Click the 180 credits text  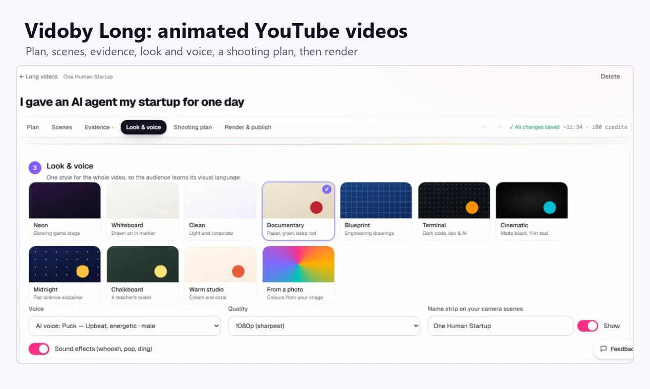[610, 127]
